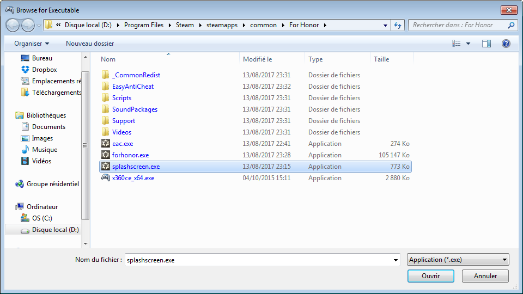The image size is (523, 294).
Task: Select Bureau in the navigation pane
Action: (42, 58)
